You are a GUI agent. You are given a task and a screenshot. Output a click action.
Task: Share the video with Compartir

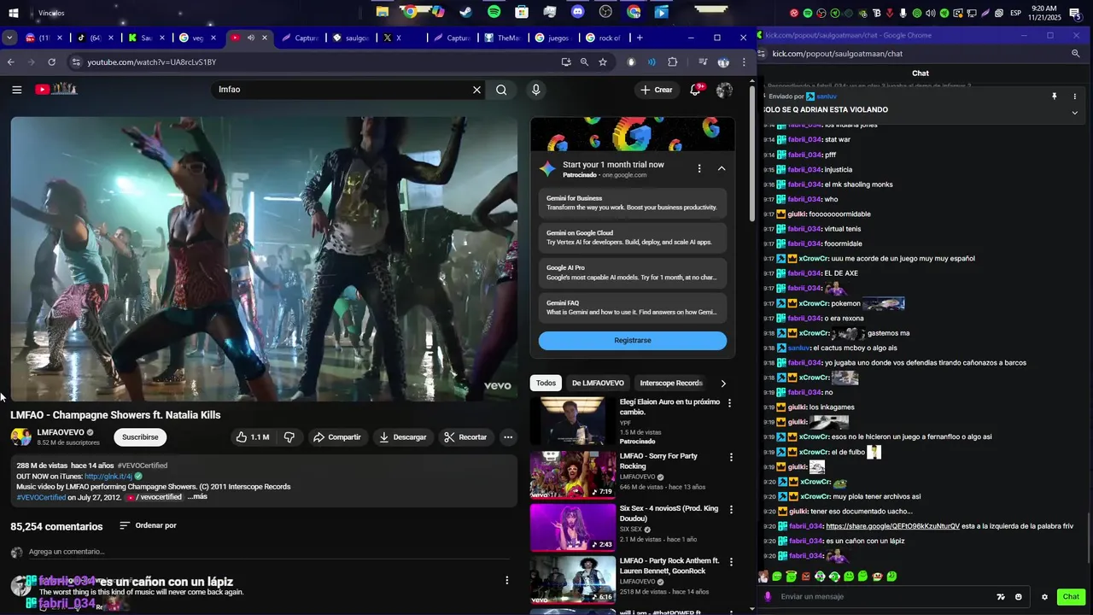pos(337,437)
